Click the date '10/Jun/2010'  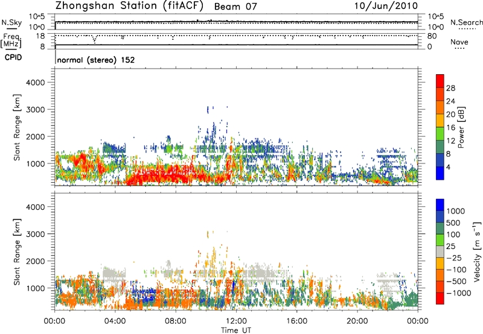tap(386, 6)
